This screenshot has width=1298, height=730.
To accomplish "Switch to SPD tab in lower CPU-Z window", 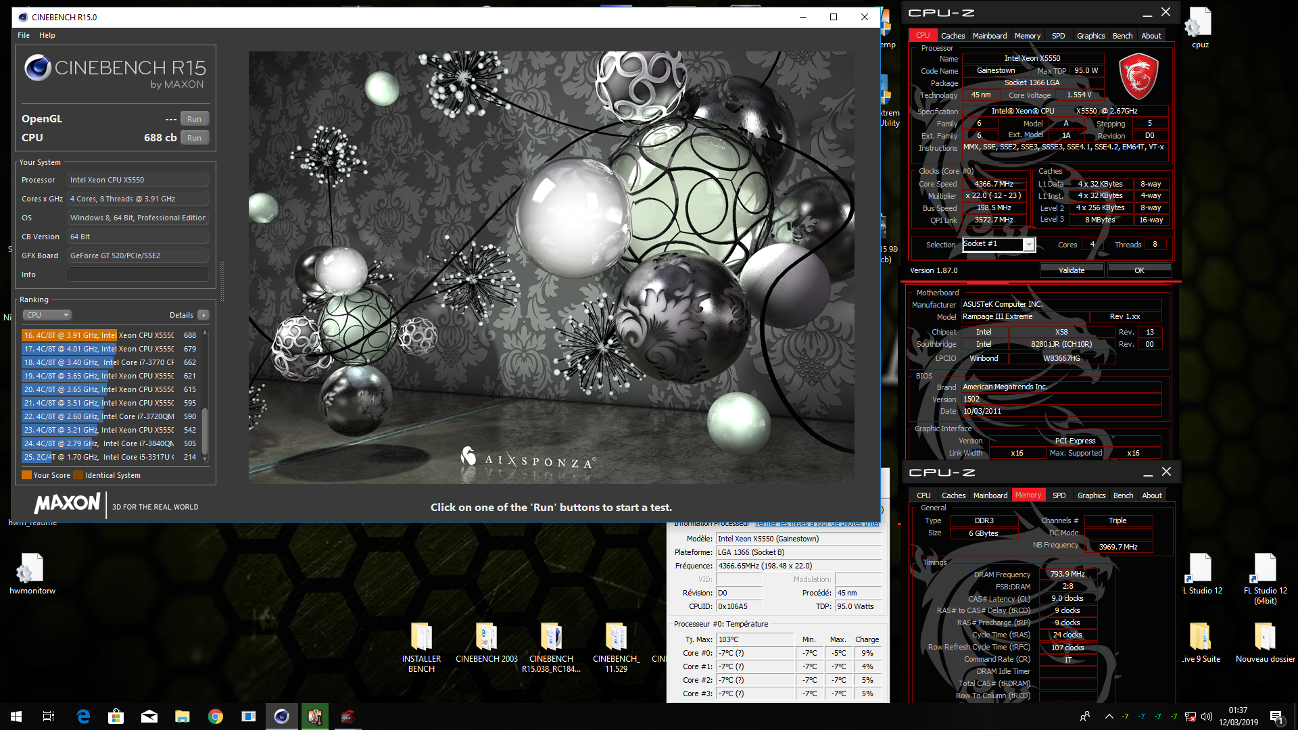I will [1059, 495].
